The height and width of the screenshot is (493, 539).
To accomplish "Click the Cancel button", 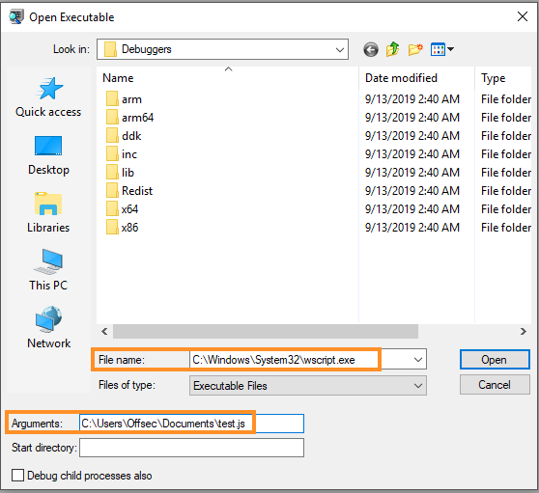I will pos(495,385).
